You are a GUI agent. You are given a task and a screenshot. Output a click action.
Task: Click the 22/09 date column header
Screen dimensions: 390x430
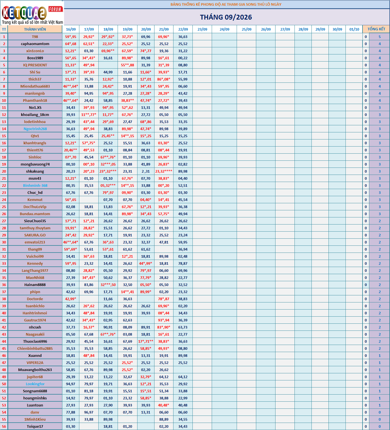tap(183, 29)
